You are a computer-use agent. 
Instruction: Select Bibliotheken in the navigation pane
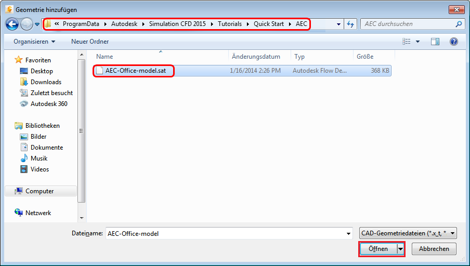tap(42, 126)
